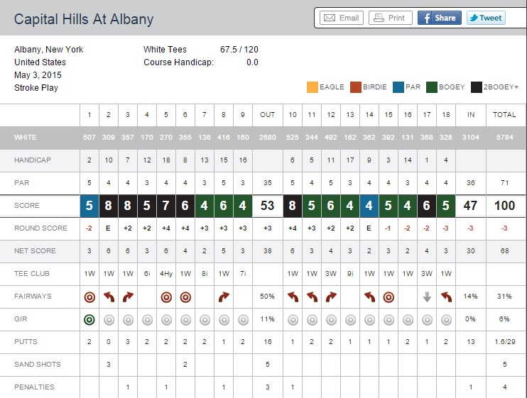Click the black 2Bogey+ legend swatch
Image resolution: width=527 pixels, height=398 pixels.
click(475, 87)
